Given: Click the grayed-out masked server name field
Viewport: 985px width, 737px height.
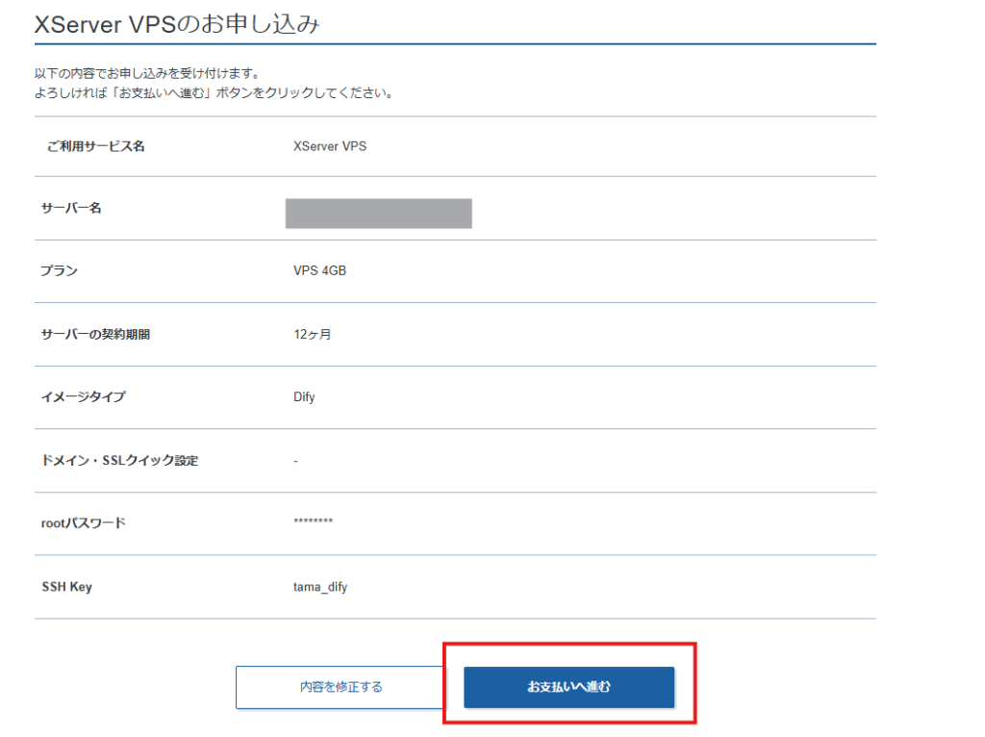Looking at the screenshot, I should [x=378, y=213].
